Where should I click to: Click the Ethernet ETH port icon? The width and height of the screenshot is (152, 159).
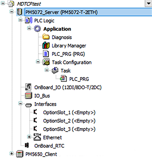[37, 137]
